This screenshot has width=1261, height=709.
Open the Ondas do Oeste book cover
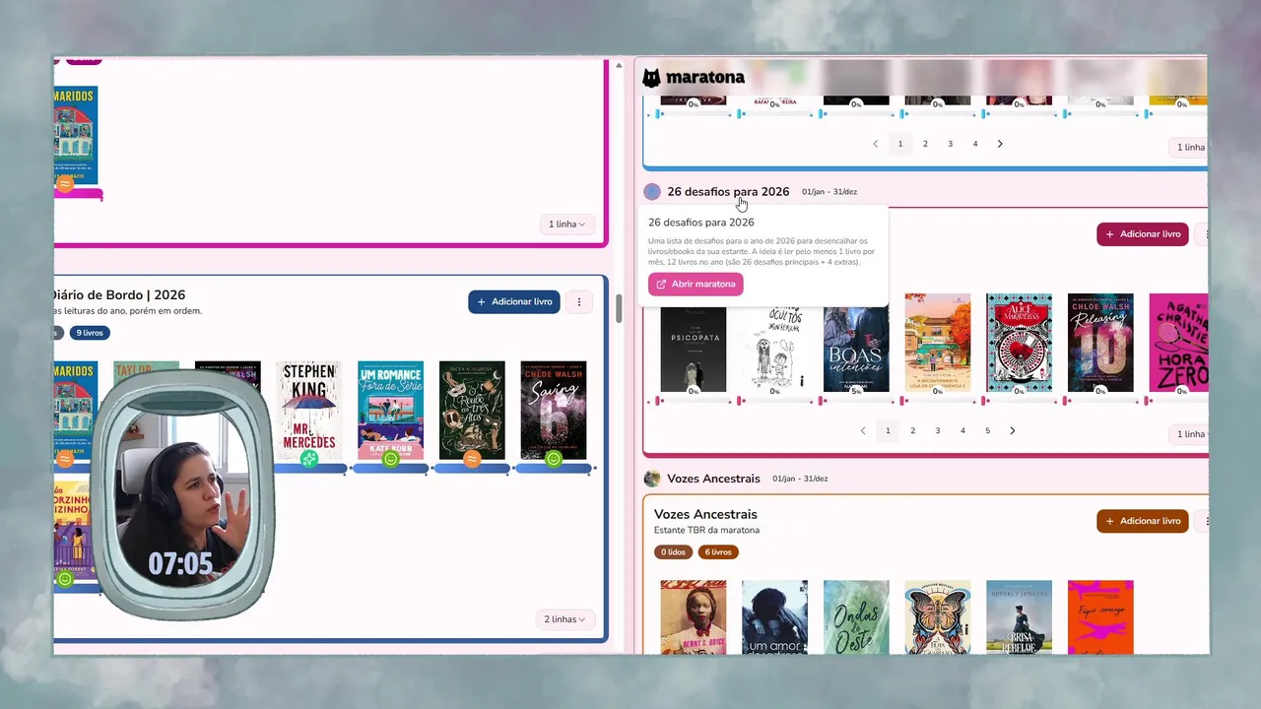pyautogui.click(x=856, y=616)
